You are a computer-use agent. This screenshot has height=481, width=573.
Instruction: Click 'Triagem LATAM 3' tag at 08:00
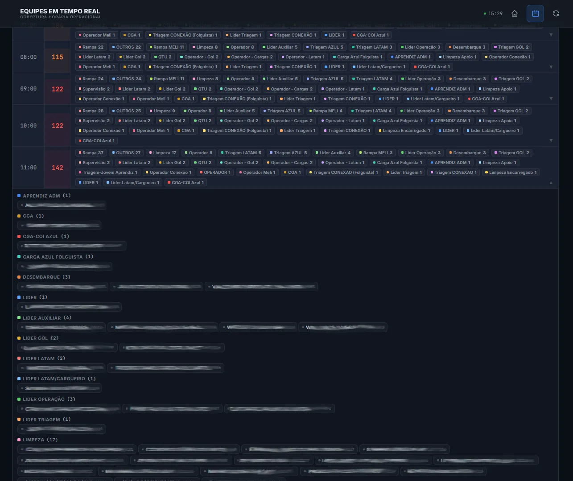pyautogui.click(x=372, y=47)
